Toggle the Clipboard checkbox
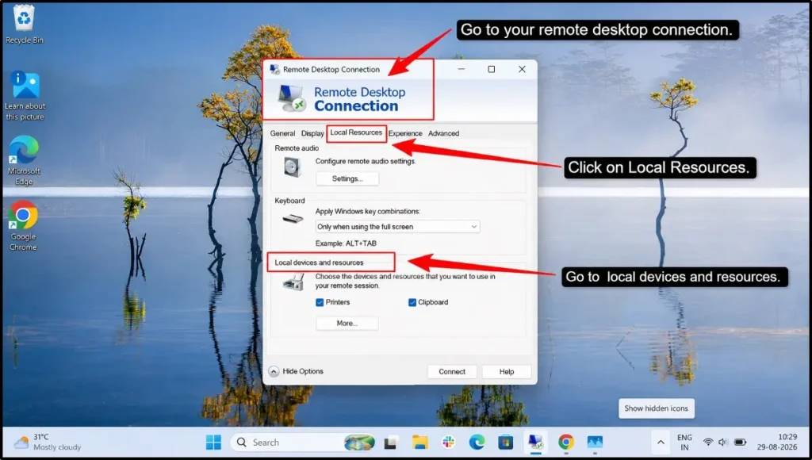 (412, 302)
